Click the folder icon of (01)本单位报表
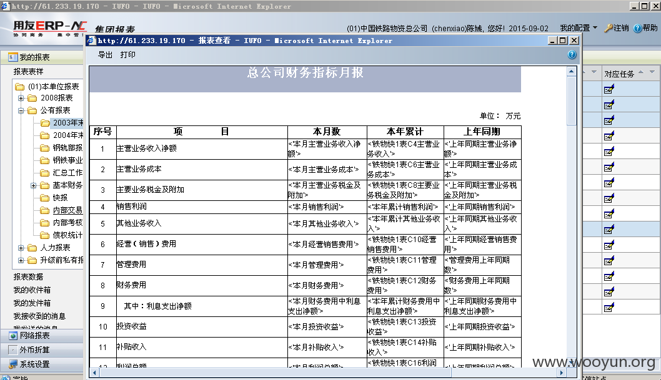 pos(20,87)
